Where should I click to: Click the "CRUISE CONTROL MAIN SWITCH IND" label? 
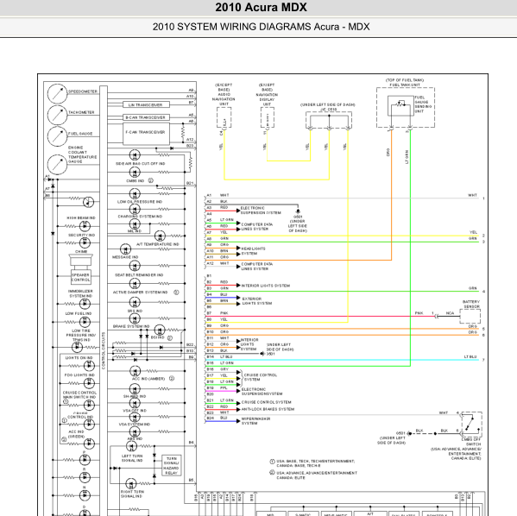click(79, 395)
